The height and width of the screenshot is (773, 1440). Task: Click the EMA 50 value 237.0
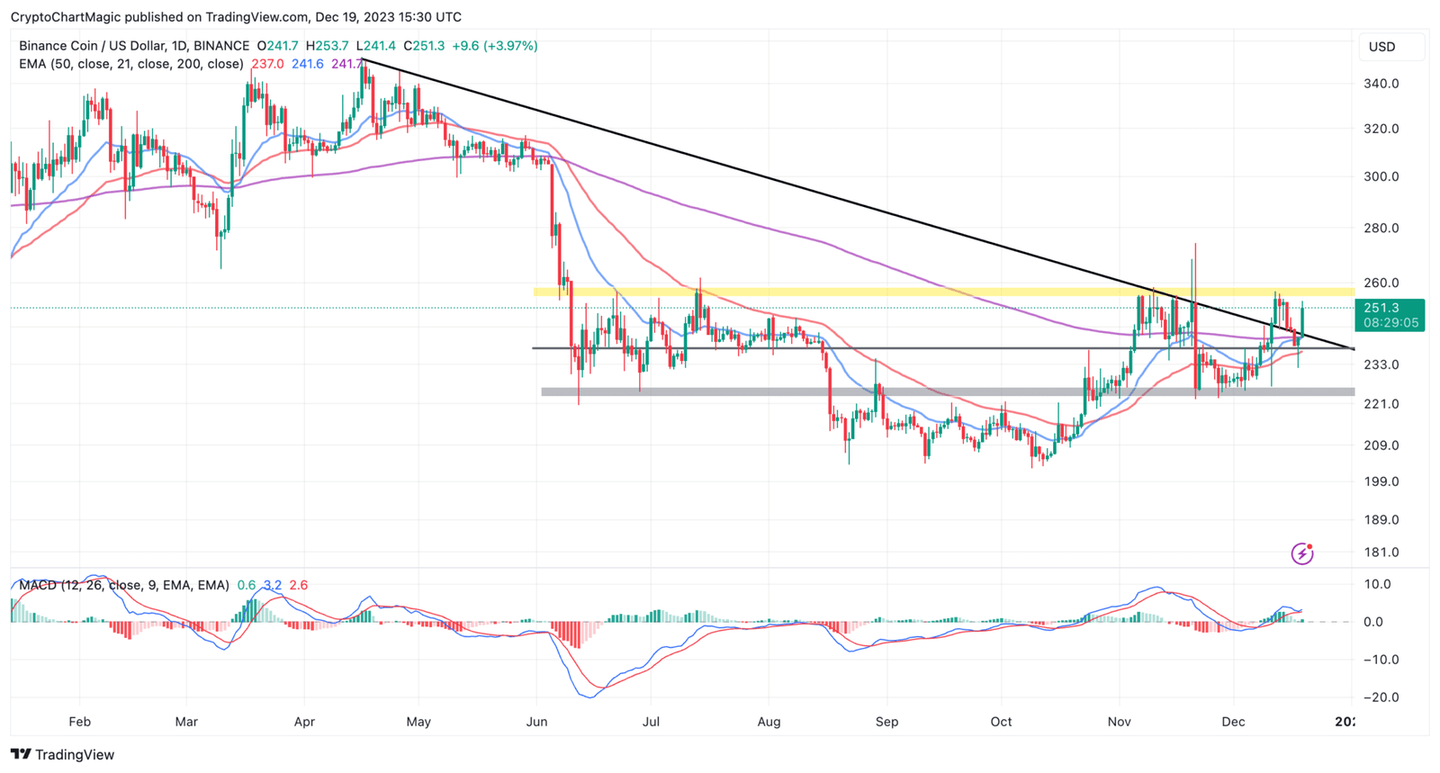[267, 64]
